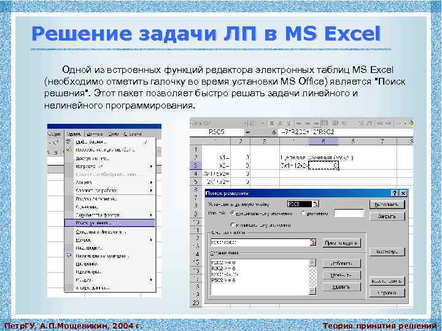Click the value input box next to 'значению'
The width and height of the screenshot is (442, 331).
[349, 213]
